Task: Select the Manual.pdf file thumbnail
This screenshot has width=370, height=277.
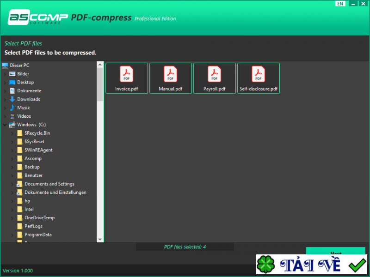Action: point(170,78)
